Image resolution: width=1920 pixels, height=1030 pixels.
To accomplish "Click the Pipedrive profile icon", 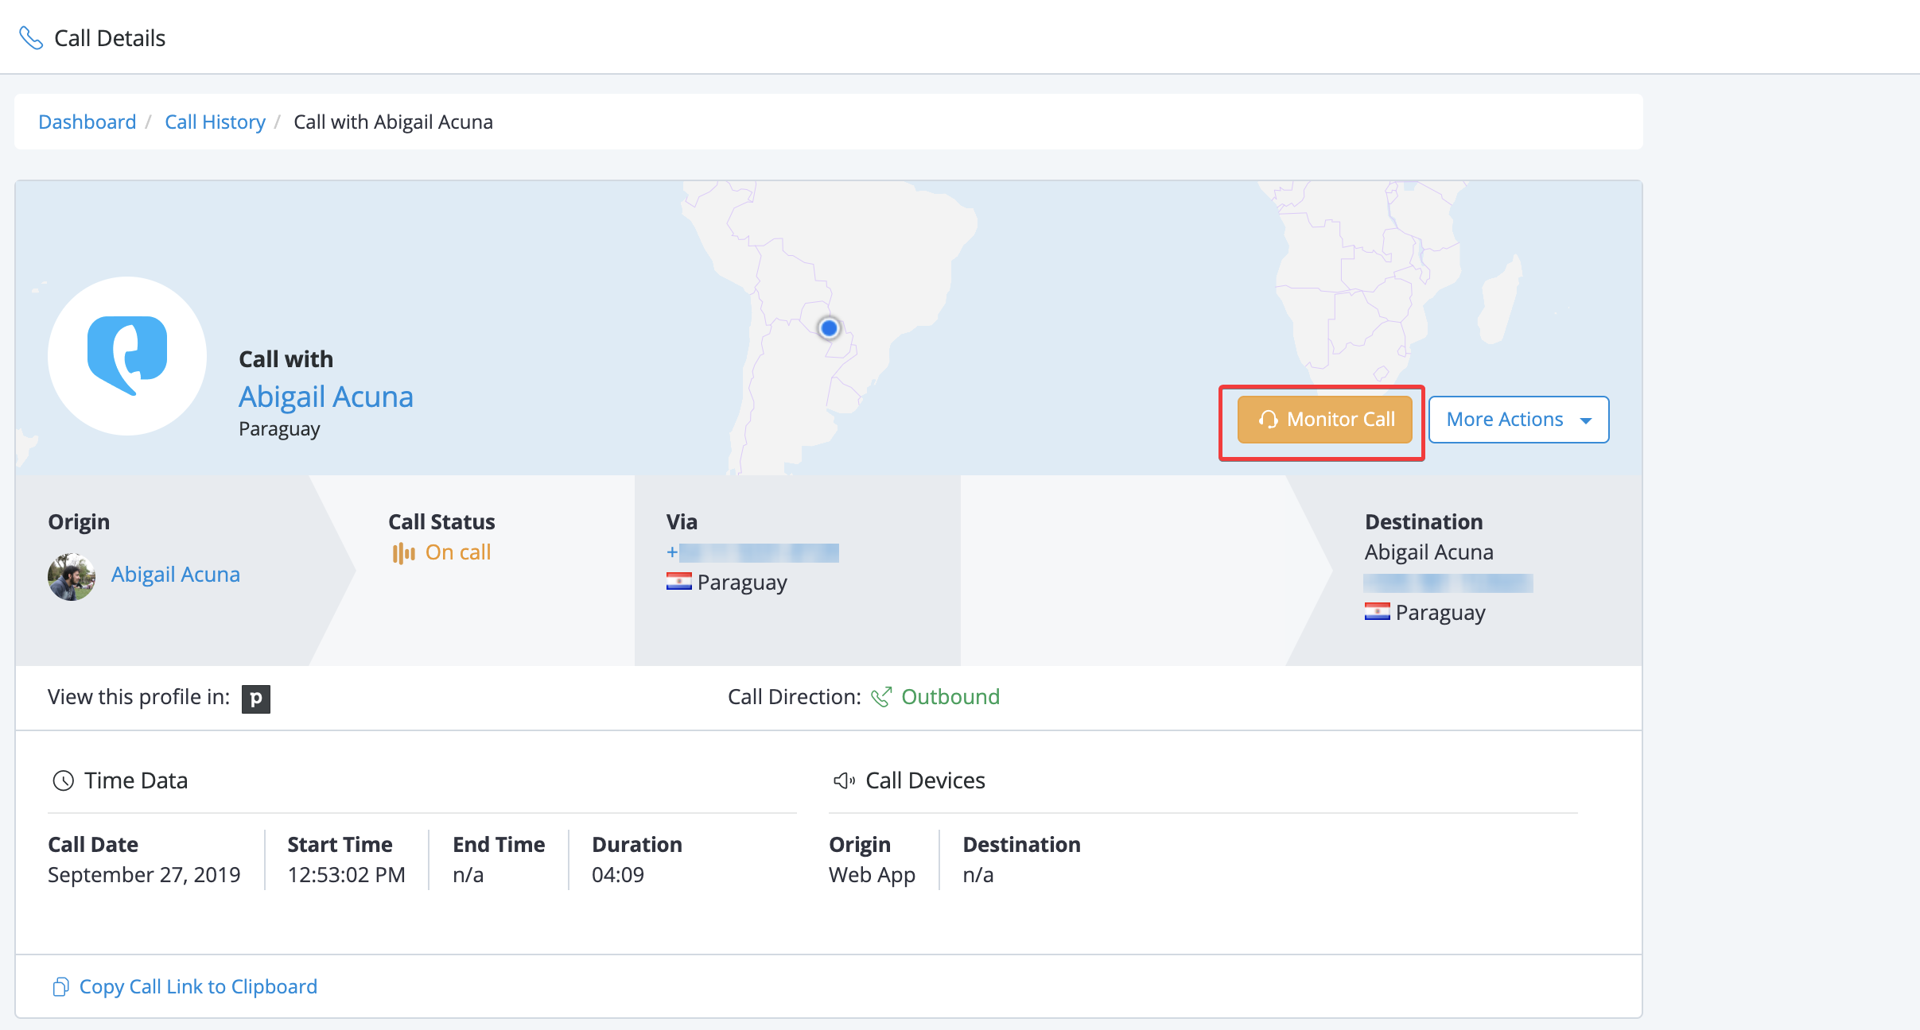I will [255, 699].
